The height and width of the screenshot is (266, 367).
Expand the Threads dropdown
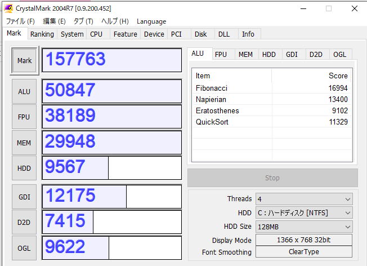(x=304, y=199)
